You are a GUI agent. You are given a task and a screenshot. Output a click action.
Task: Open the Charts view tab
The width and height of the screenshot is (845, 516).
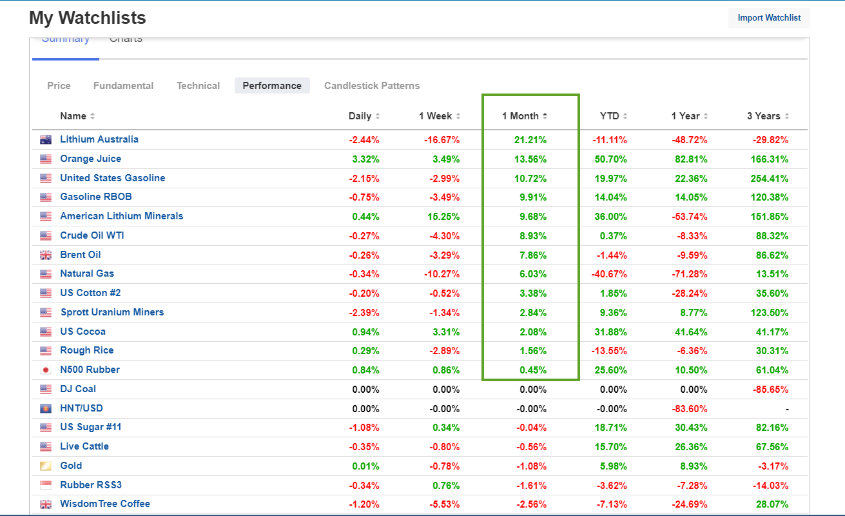tap(126, 41)
